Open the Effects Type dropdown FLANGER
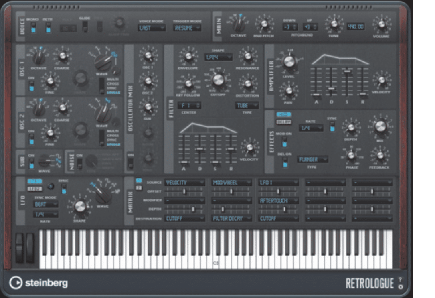The image size is (435, 298). pos(312,159)
